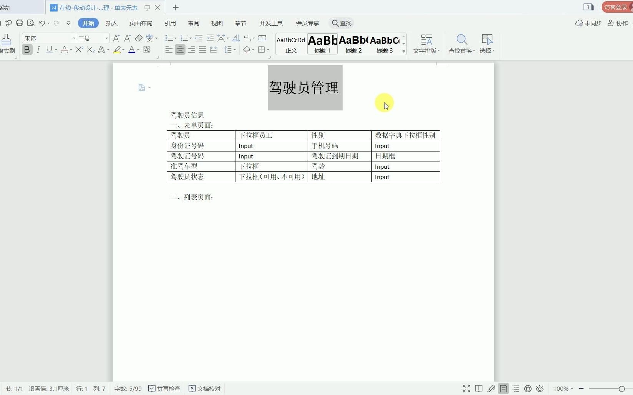Toggle spell check in status bar
Viewport: 633px width, 395px height.
[x=164, y=389]
